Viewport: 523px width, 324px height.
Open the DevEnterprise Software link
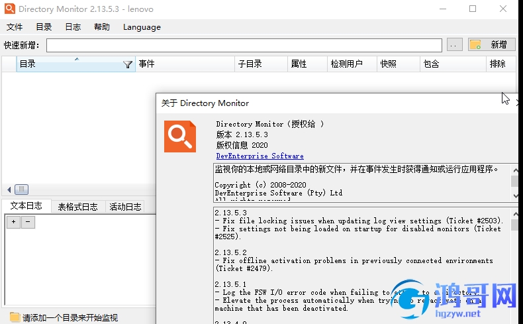coord(260,156)
